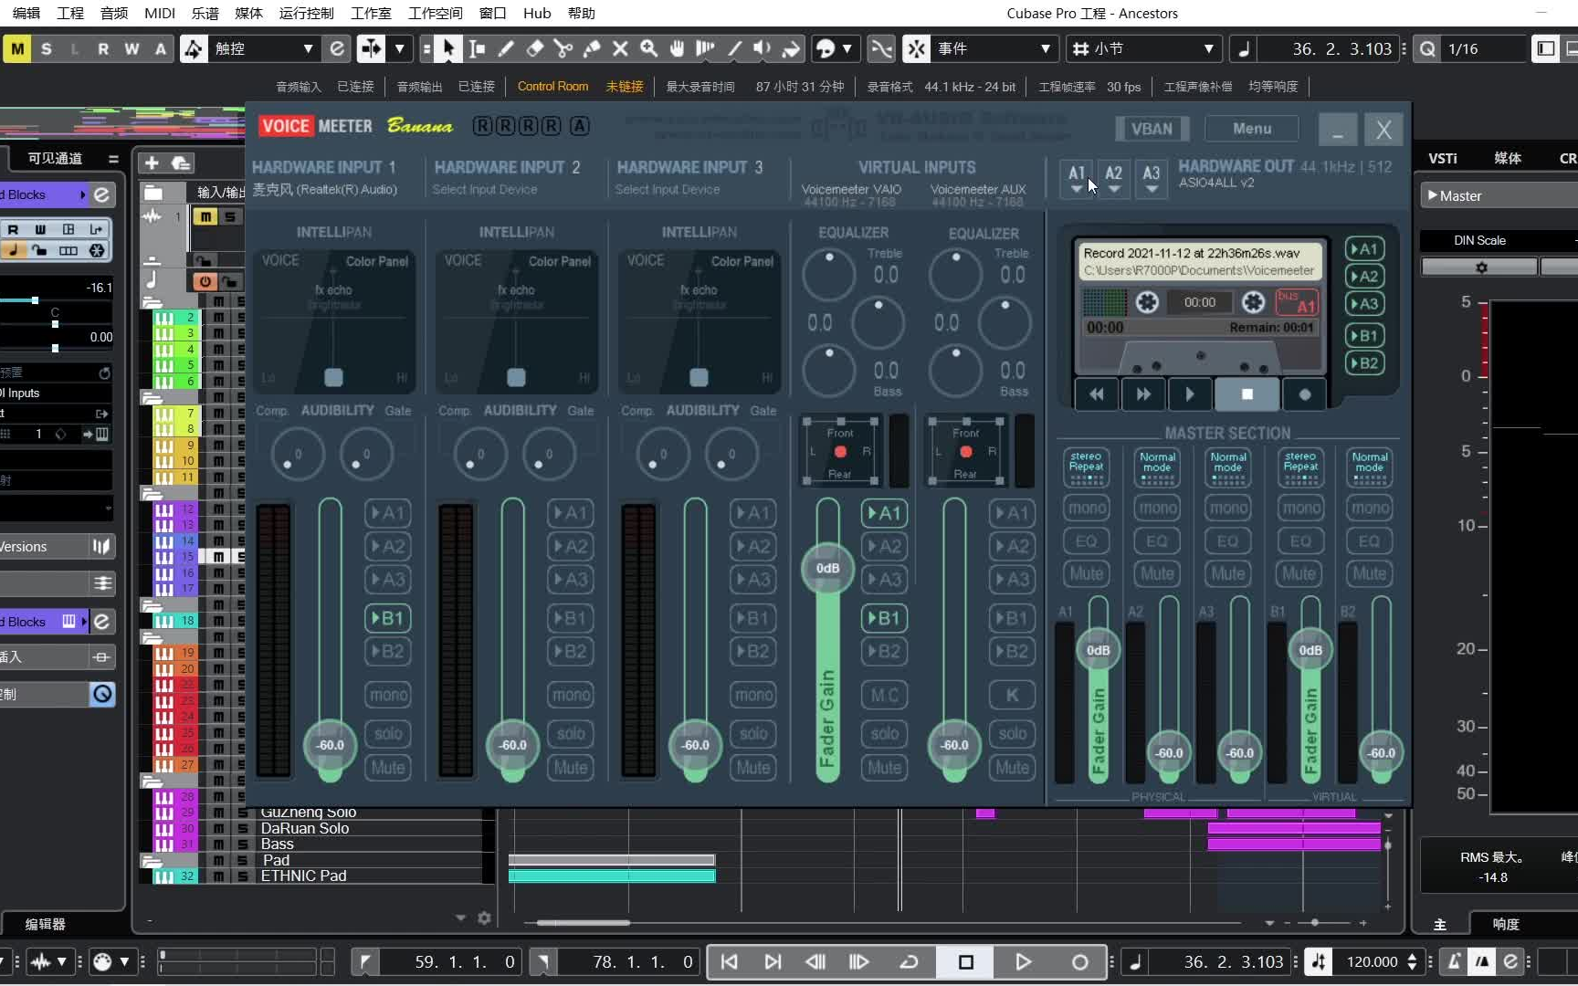Toggle K karaoke button on AUX strip
Screen dimensions: 1578x986
click(x=1012, y=695)
